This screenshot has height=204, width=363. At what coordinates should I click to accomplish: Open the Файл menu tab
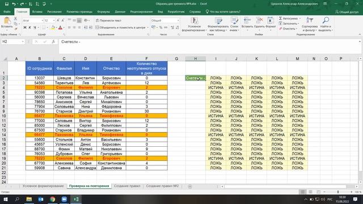[x=7, y=11]
